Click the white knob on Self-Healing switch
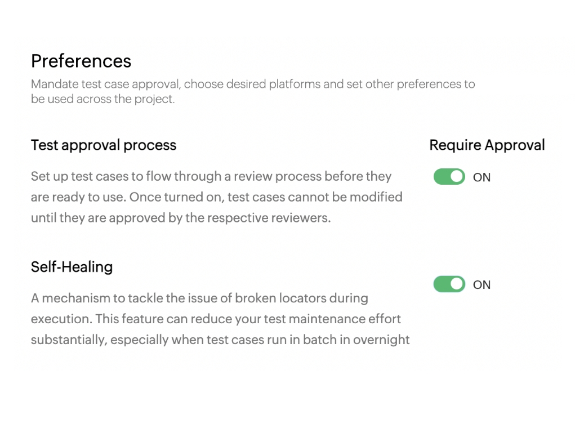575x446 pixels. (457, 284)
